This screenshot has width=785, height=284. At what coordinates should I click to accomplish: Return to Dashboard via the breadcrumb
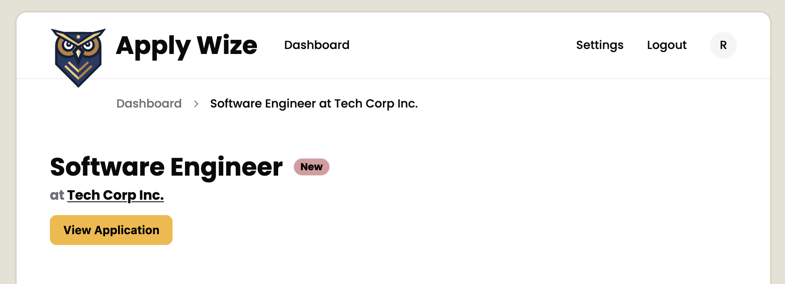coord(149,103)
